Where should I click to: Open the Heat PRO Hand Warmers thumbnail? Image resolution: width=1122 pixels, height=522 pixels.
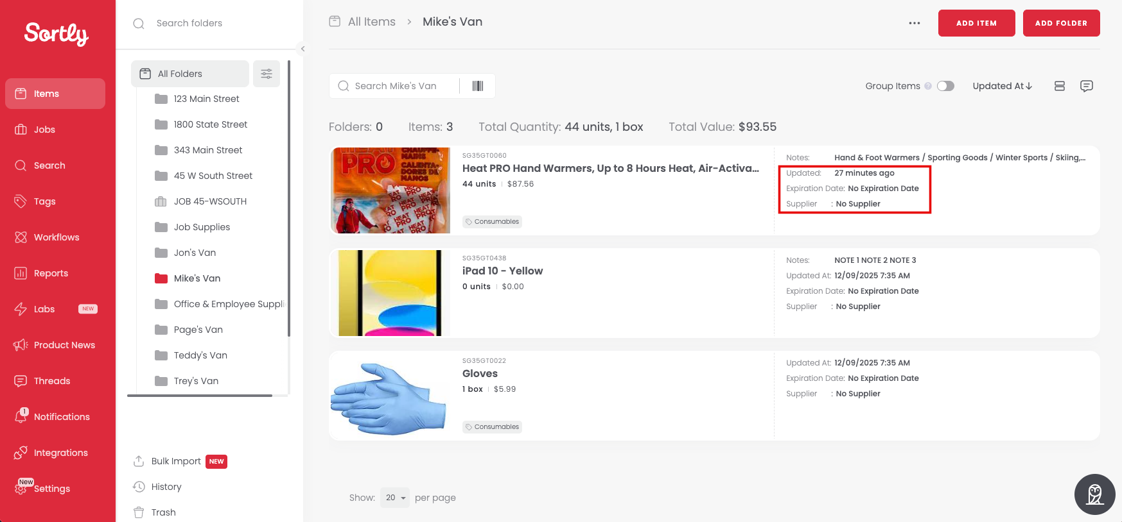pos(390,190)
